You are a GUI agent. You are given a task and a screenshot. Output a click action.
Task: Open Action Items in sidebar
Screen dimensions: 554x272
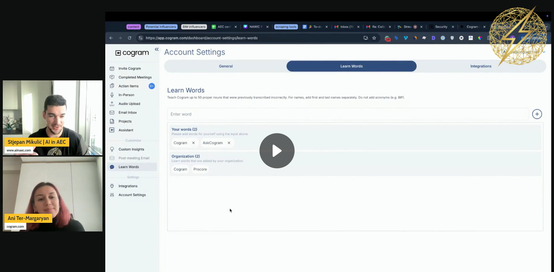128,86
